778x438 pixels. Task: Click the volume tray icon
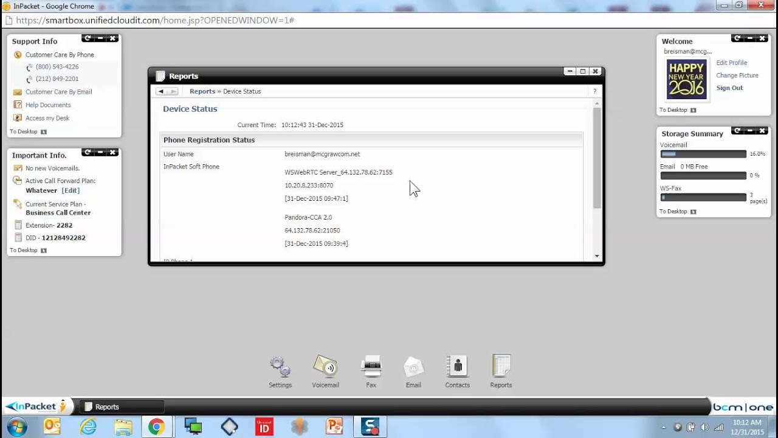704,427
